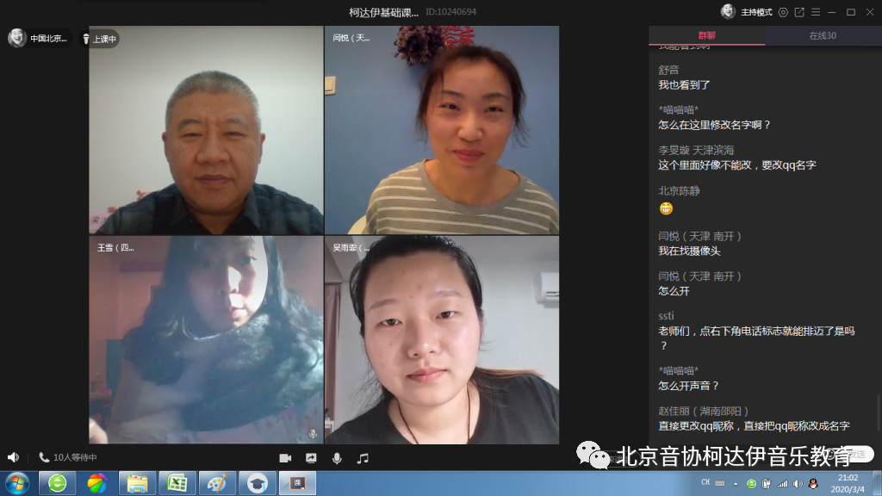Click the sender name 李旻璇 天津滨海
The width and height of the screenshot is (882, 496).
point(696,150)
